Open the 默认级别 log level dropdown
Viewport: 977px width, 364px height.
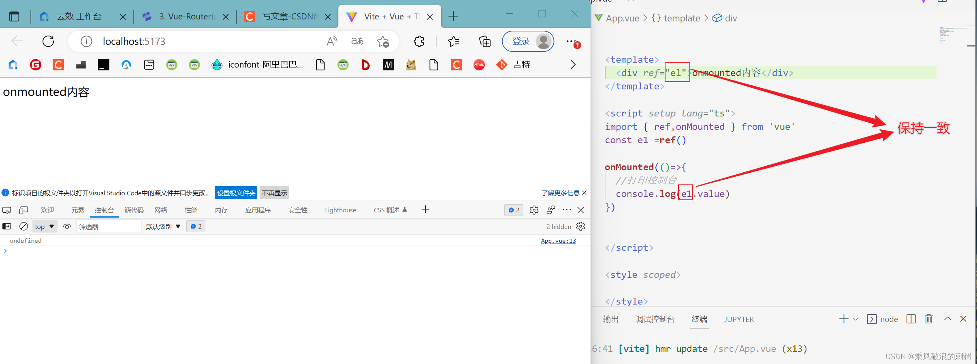click(x=163, y=226)
